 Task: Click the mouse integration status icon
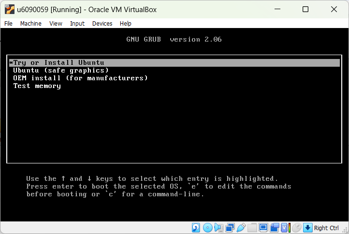click(297, 228)
